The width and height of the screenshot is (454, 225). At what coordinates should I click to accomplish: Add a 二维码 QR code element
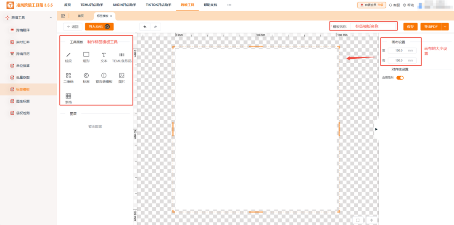click(x=69, y=78)
